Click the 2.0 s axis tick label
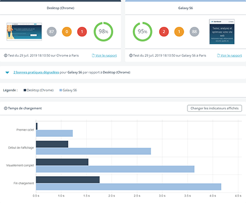The image size is (246, 203). tap(112, 196)
